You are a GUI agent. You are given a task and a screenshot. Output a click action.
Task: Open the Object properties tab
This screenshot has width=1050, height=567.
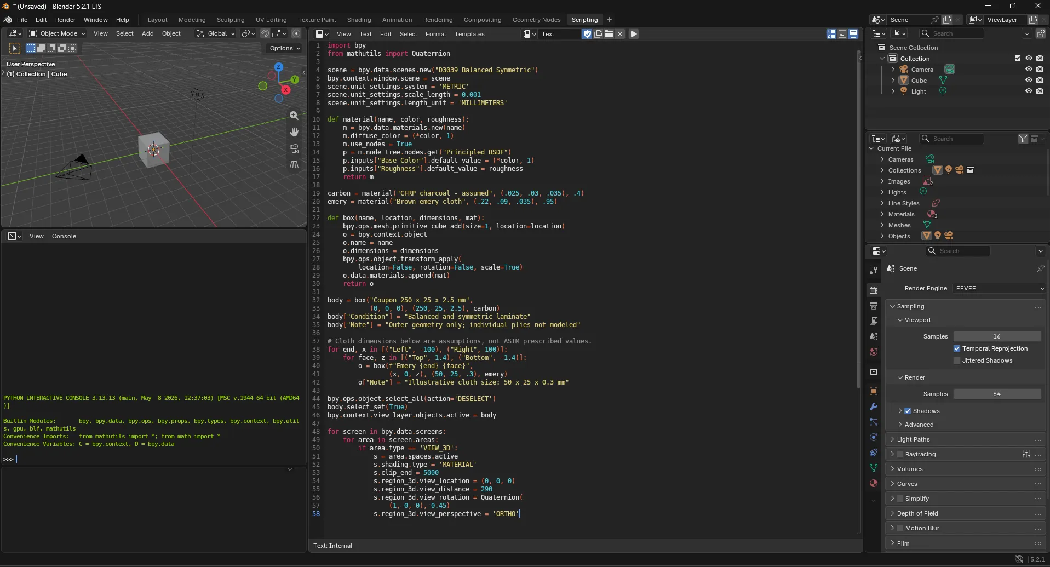(874, 391)
